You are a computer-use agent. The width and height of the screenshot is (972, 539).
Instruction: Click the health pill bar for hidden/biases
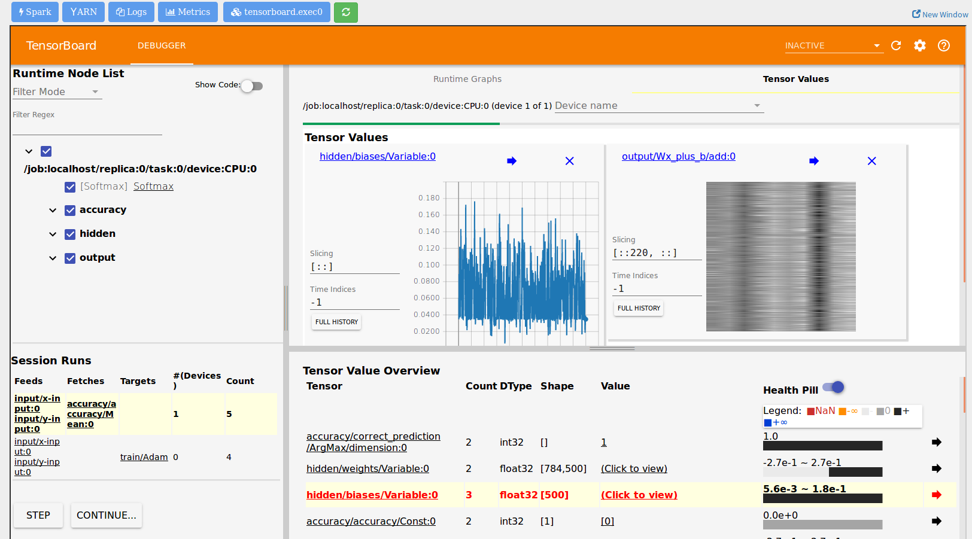point(822,498)
